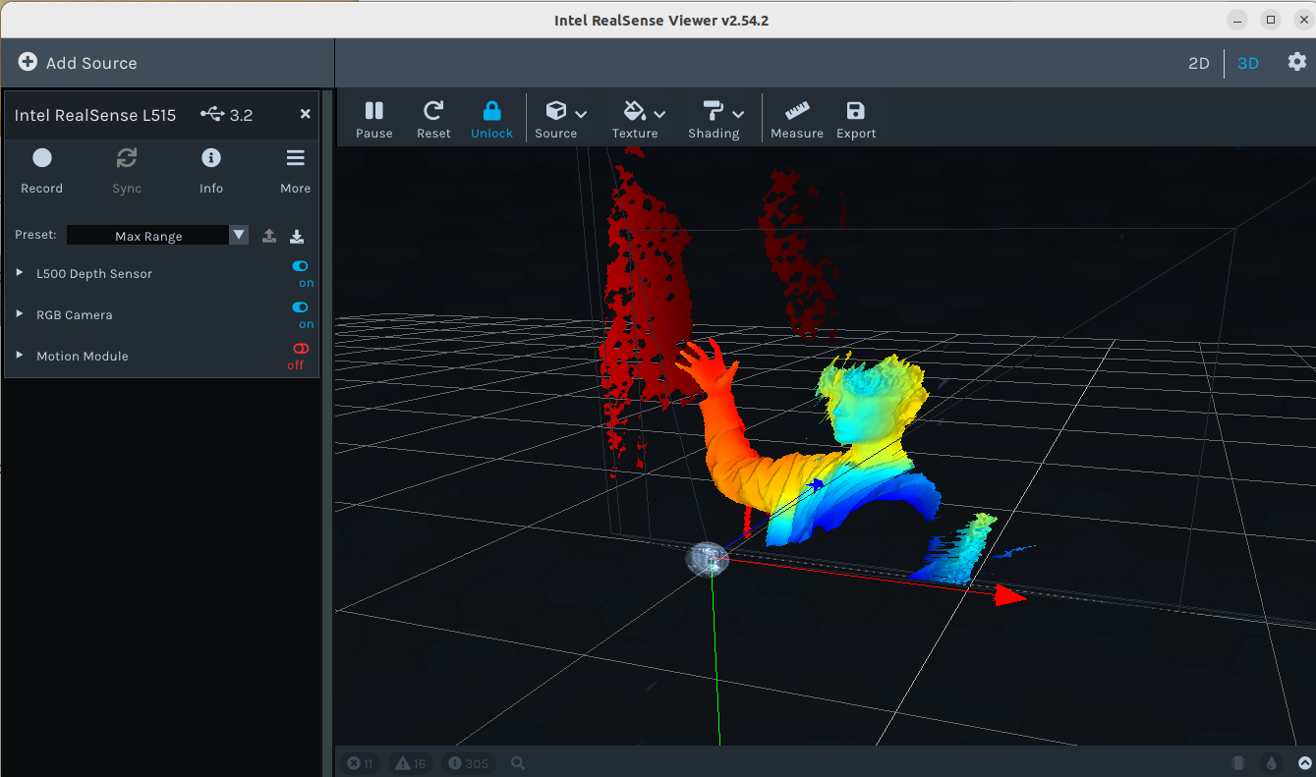Show the 305 info messages
The width and height of the screenshot is (1316, 777).
pyautogui.click(x=468, y=763)
